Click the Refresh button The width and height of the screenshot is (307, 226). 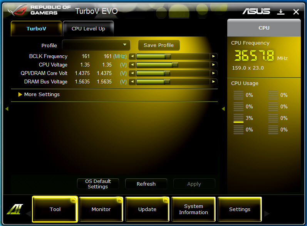click(146, 184)
